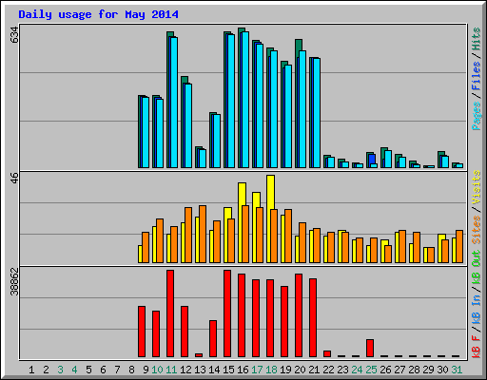Click day 24 on the x-axis

click(357, 370)
